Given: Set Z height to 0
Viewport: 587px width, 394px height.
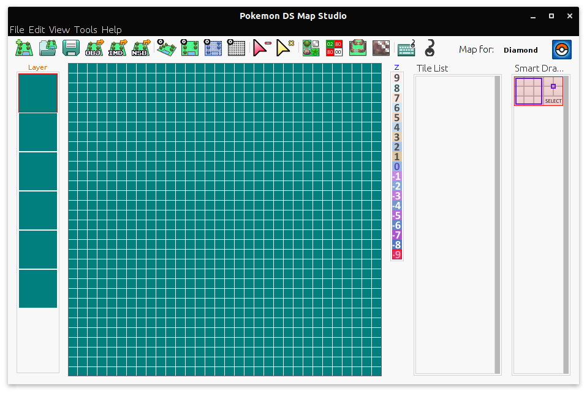Looking at the screenshot, I should (x=397, y=166).
